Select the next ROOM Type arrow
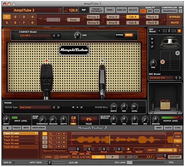This screenshot has height=167, width=185. coord(58,107)
